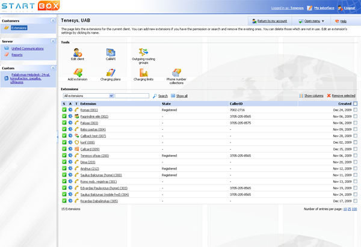This screenshot has height=247, width=361.
Task: Click the callback type icon for Callback test (007)
Action: 76,136
